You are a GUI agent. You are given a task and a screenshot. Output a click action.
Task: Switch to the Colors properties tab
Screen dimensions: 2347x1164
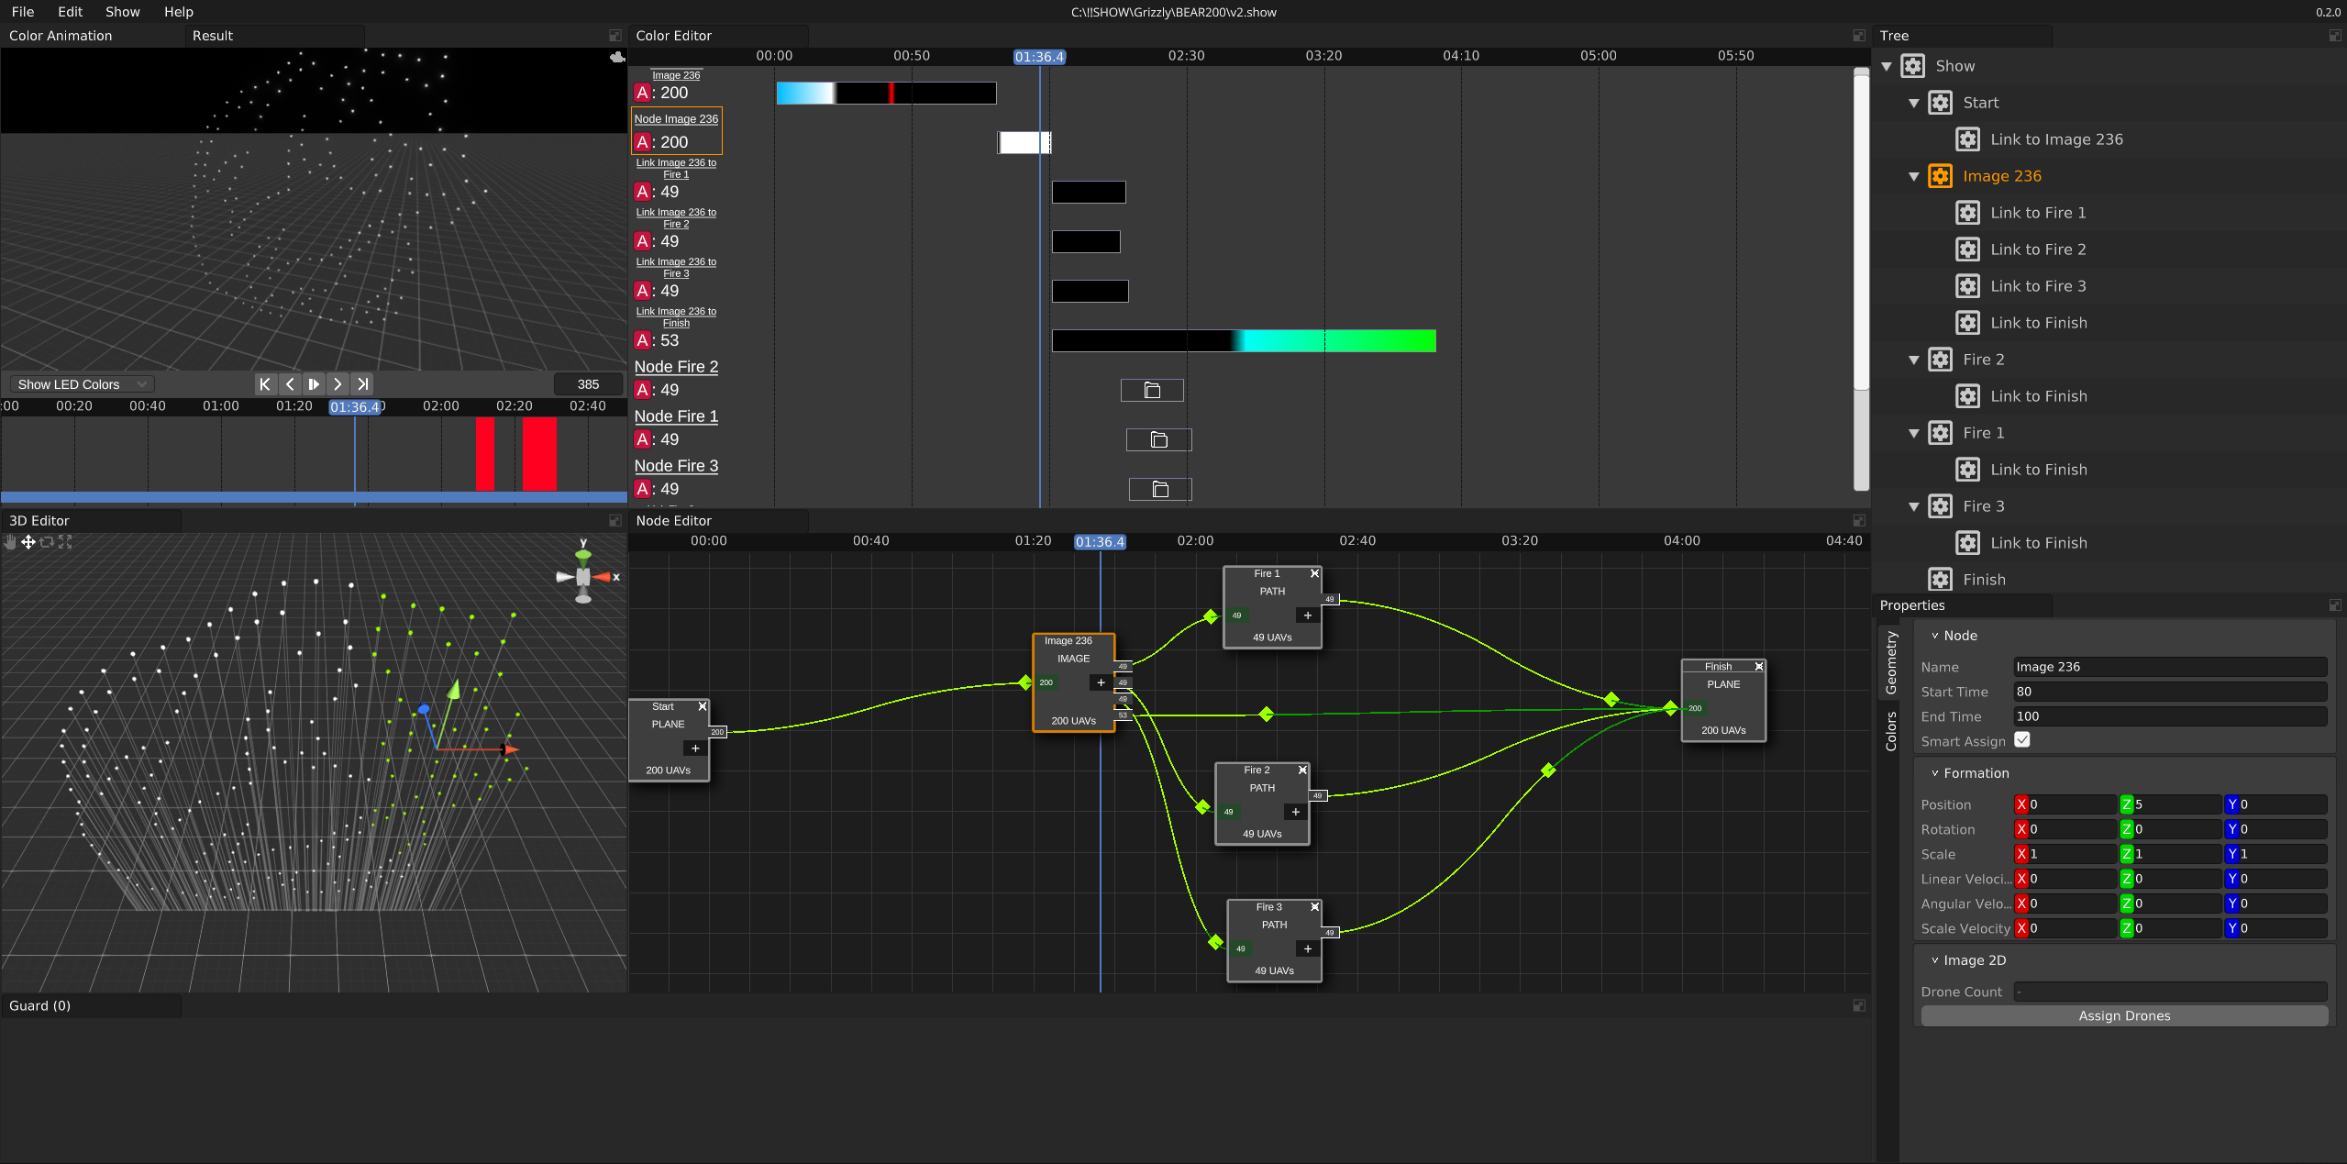(x=1890, y=731)
